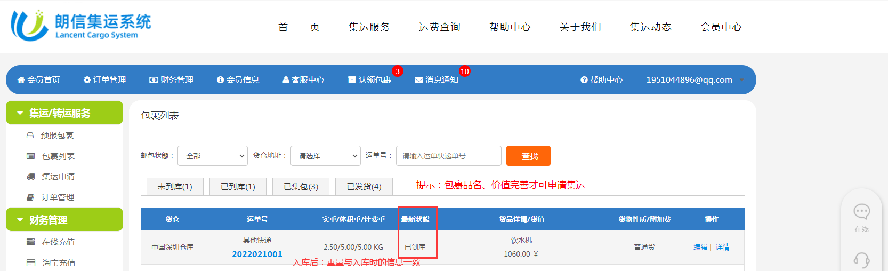Open 认领包裹 with badge 3
Viewport: 888px width, 271px height.
click(370, 80)
